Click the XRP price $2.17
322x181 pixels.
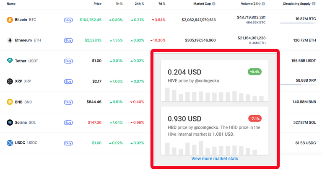(x=97, y=81)
